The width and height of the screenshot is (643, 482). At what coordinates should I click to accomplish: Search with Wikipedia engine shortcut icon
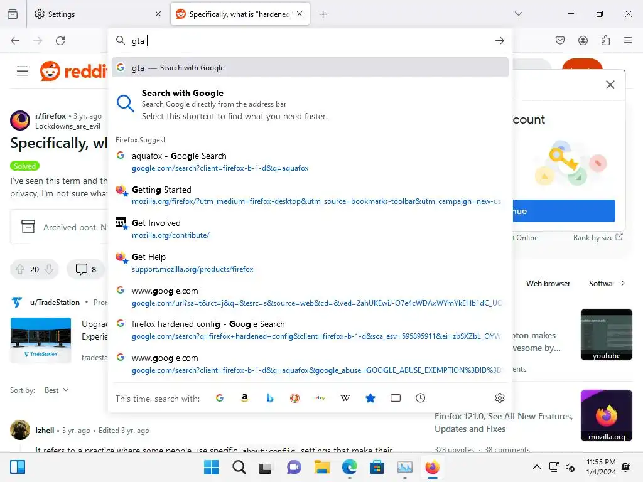click(x=345, y=398)
